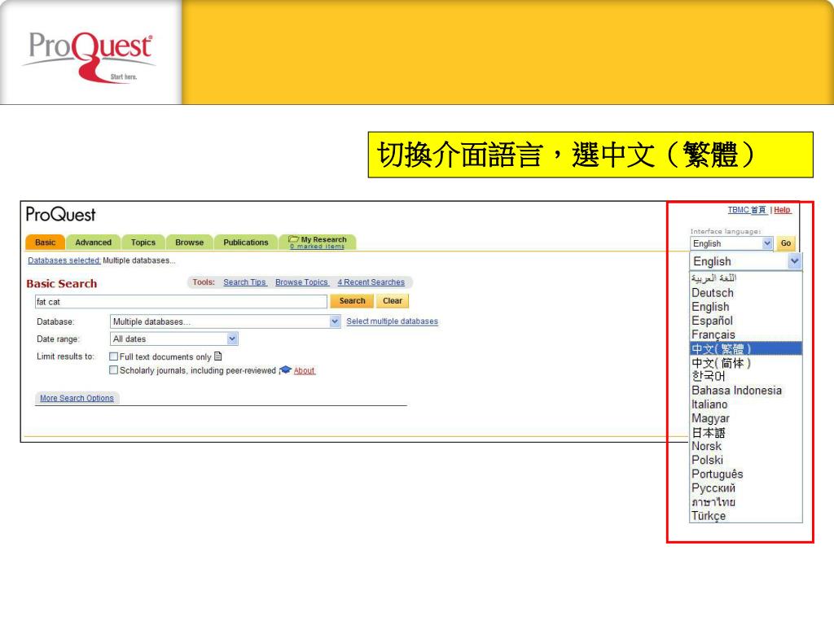Click the search input containing fat cat
This screenshot has height=625, width=834.
[x=181, y=302]
